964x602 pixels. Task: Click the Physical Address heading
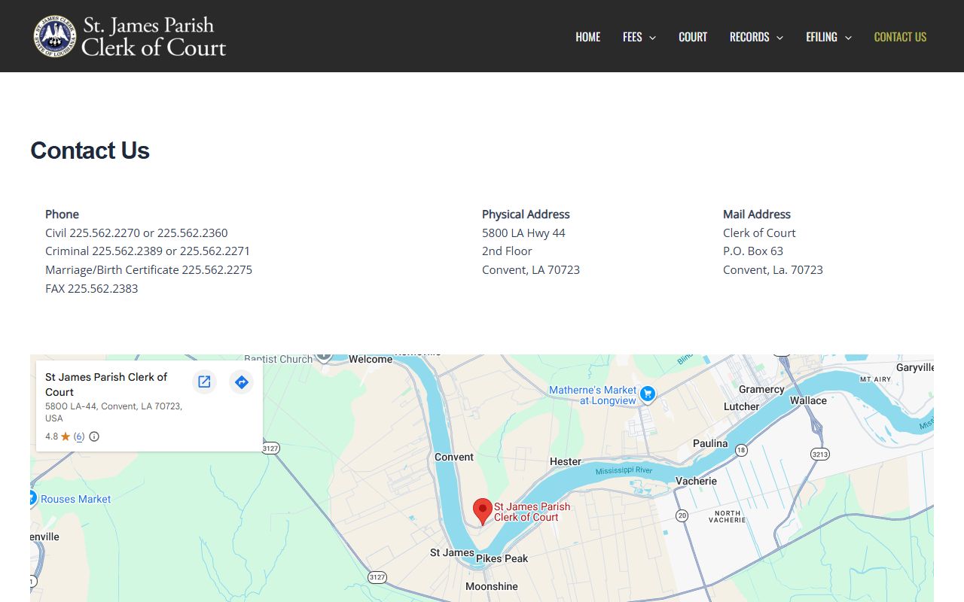526,214
